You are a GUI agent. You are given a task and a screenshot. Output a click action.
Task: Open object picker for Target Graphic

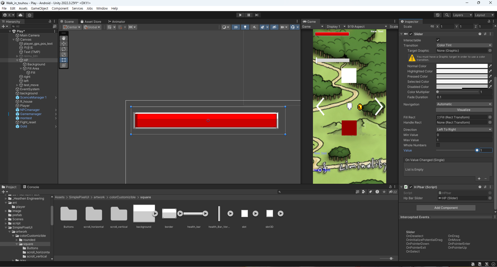pyautogui.click(x=490, y=51)
